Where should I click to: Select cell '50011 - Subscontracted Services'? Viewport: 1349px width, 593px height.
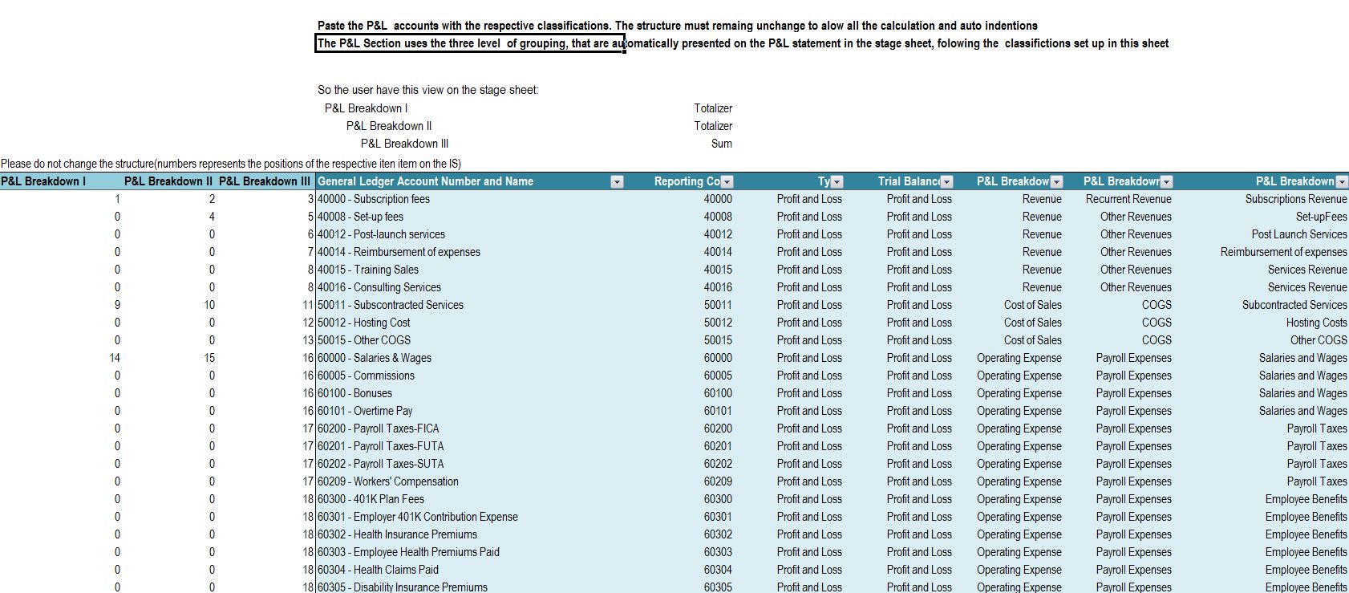470,305
